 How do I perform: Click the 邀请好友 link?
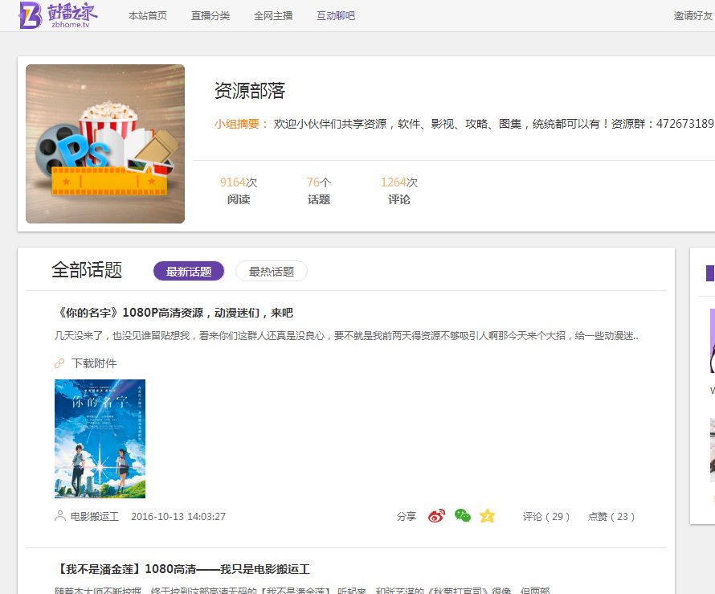click(x=693, y=14)
